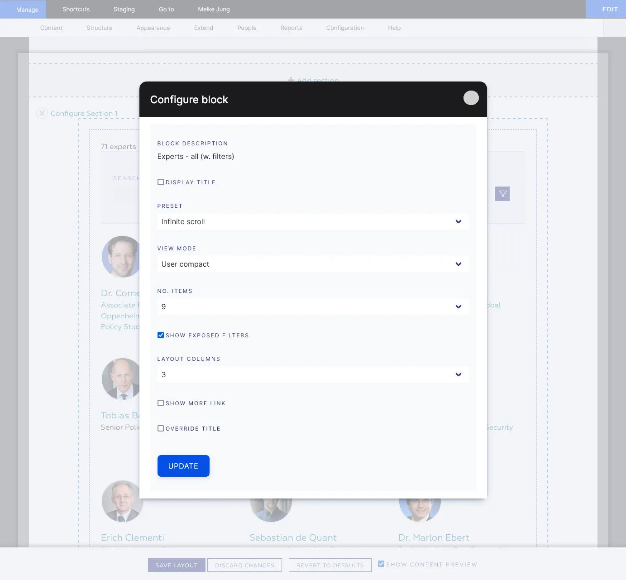Close the Configure block dialog
The height and width of the screenshot is (580, 626).
point(471,98)
